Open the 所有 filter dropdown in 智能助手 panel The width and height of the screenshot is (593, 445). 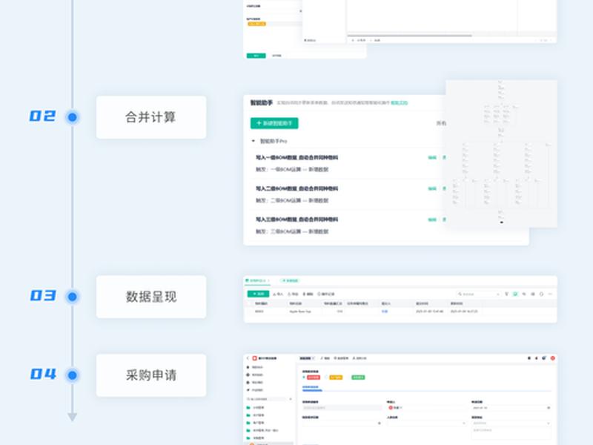441,123
